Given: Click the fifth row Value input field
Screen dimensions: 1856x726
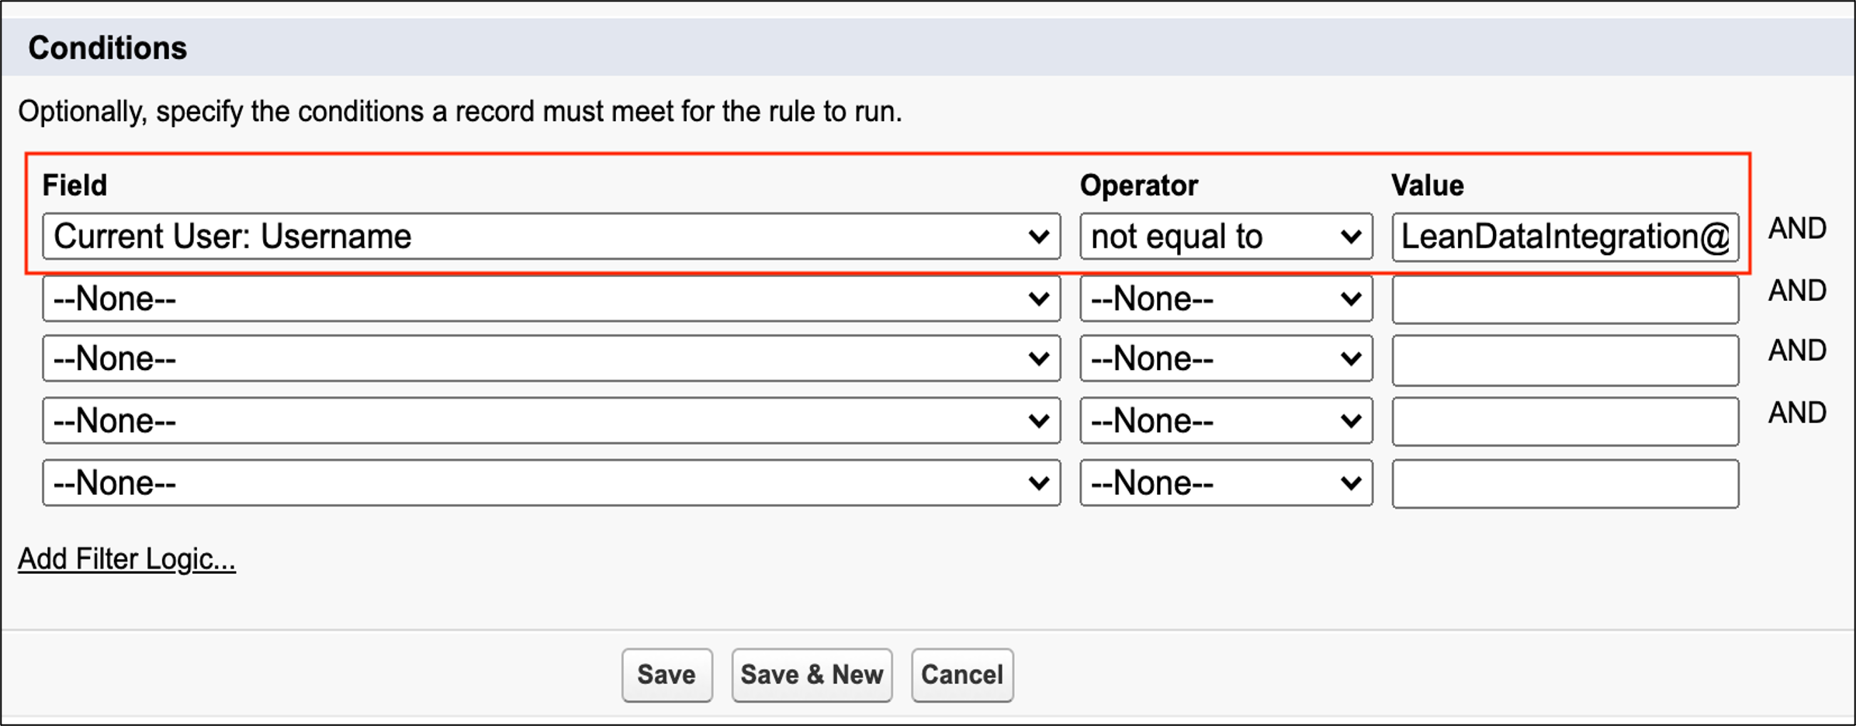Looking at the screenshot, I should point(1564,484).
